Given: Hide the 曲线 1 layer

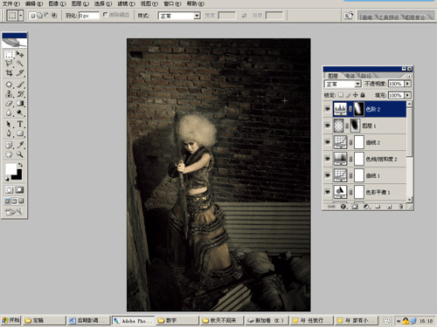Looking at the screenshot, I should tap(328, 175).
